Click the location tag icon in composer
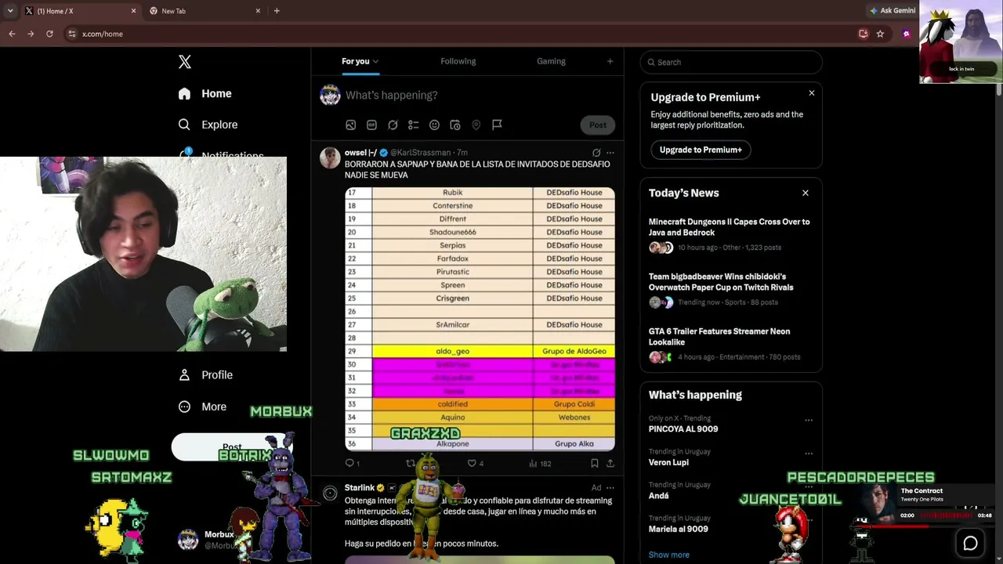1003x564 pixels. point(476,125)
